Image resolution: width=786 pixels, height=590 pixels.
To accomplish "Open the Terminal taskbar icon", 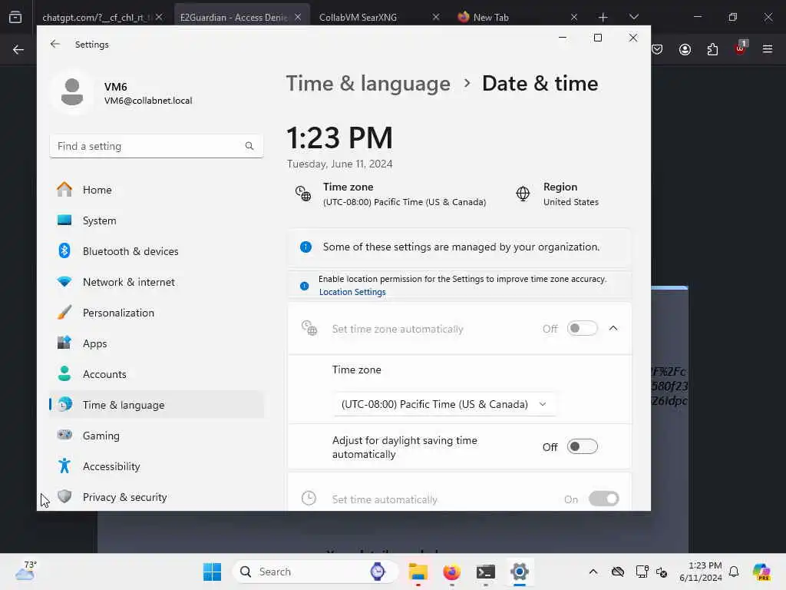I will [486, 572].
